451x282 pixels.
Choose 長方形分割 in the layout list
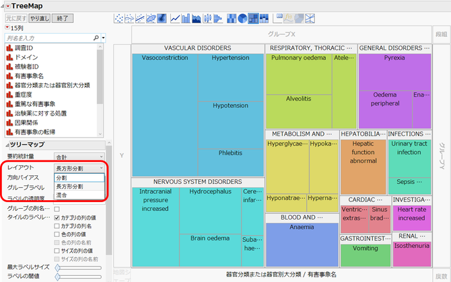click(x=79, y=187)
